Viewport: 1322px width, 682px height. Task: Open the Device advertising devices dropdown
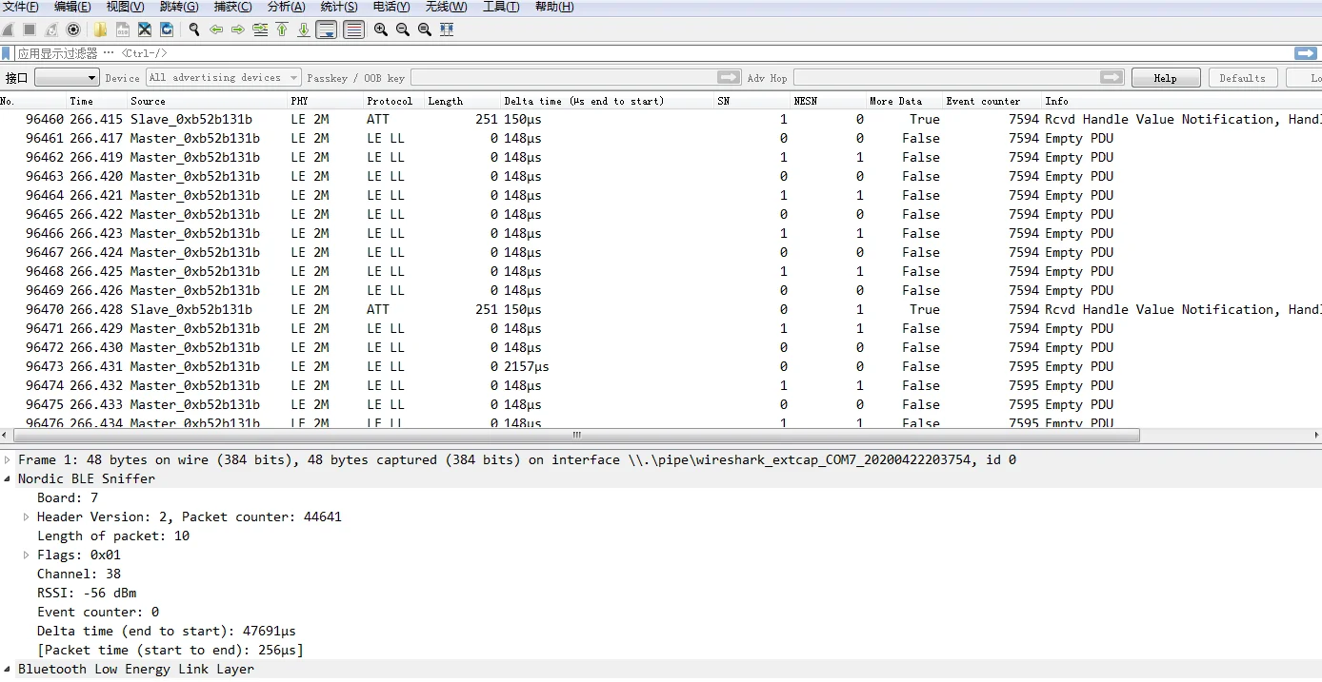coord(223,78)
